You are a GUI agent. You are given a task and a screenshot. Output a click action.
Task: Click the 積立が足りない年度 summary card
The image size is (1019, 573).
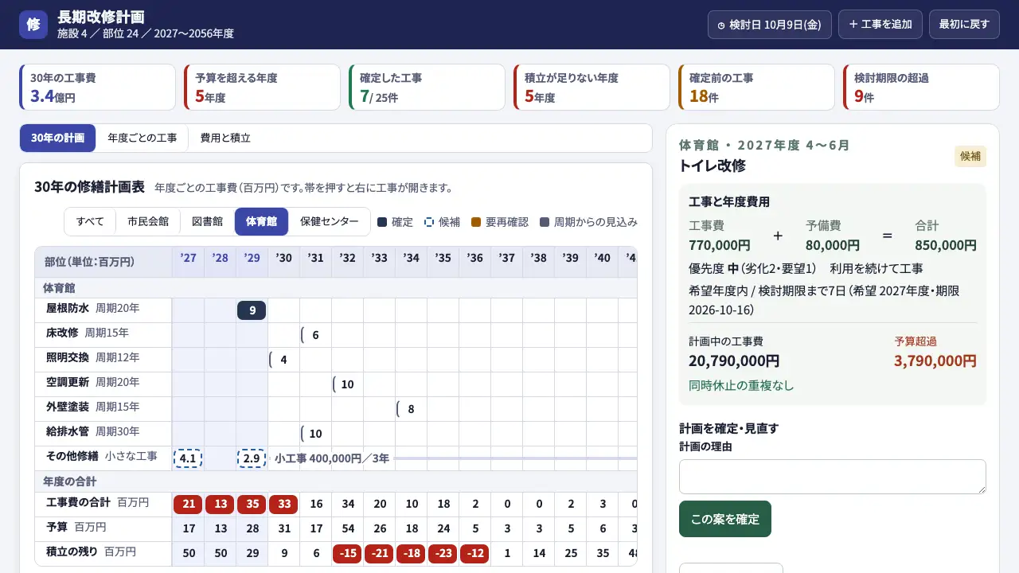591,88
